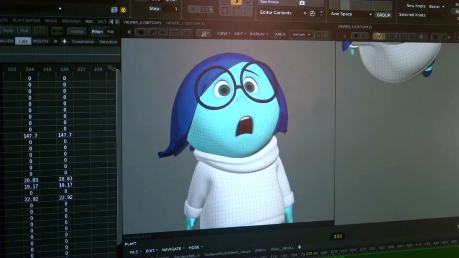This screenshot has height=258, width=459.
Task: Click the yellow clock icon in top bar
Action: click(123, 10)
